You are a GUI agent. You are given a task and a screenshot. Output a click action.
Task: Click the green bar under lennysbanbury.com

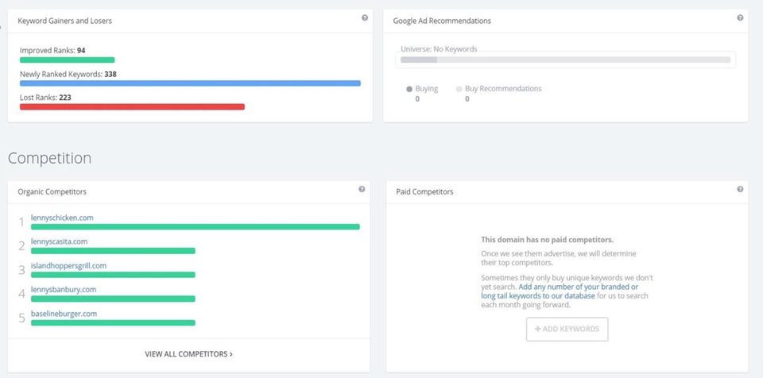point(113,299)
